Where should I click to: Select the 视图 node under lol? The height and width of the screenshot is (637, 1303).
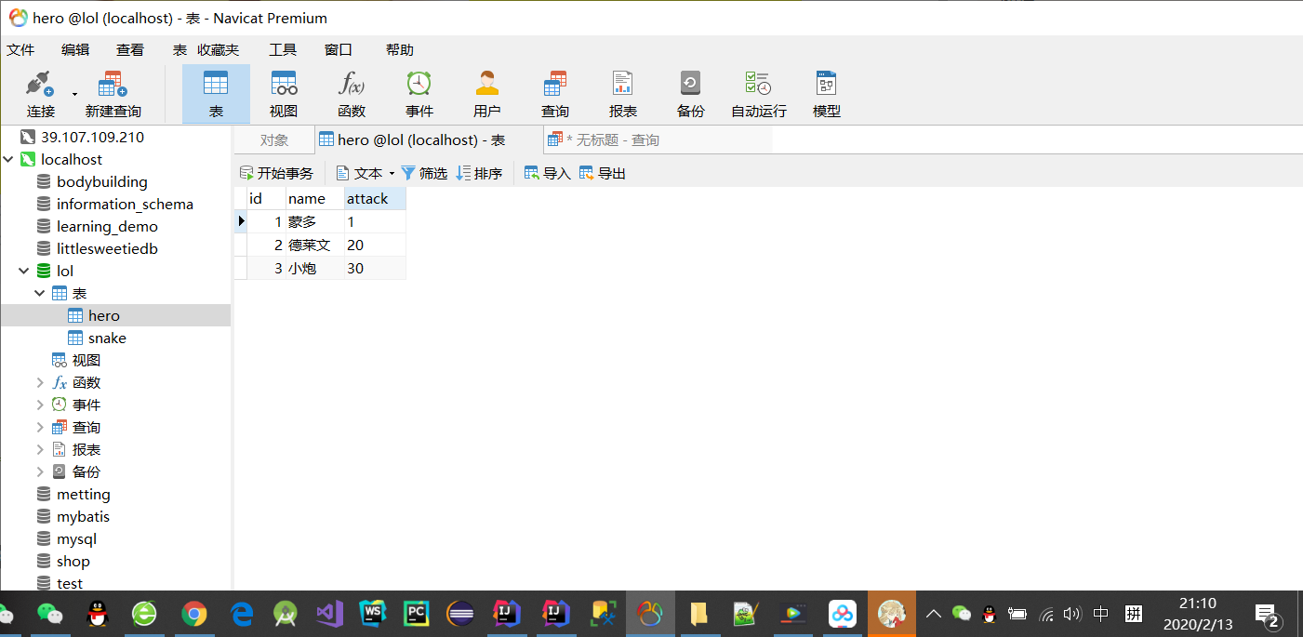86,361
